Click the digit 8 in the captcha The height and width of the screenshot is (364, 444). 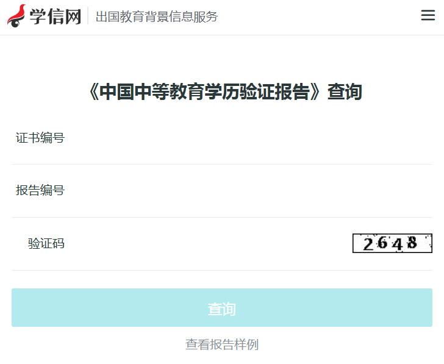(x=412, y=243)
